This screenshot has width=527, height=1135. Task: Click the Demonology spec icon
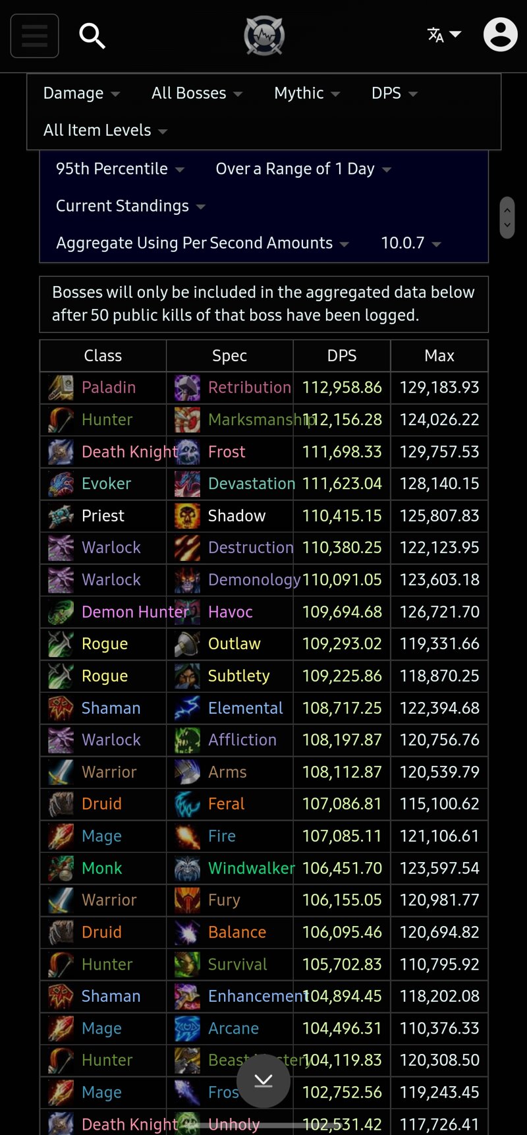[x=187, y=580]
